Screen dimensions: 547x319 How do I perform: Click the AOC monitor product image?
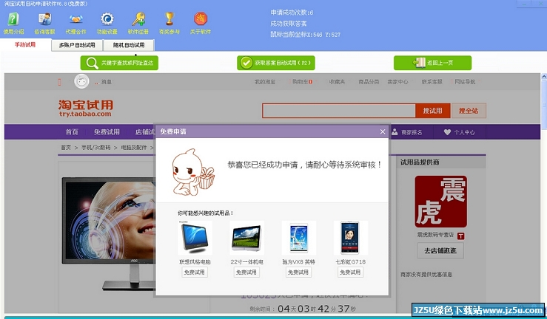pos(109,234)
